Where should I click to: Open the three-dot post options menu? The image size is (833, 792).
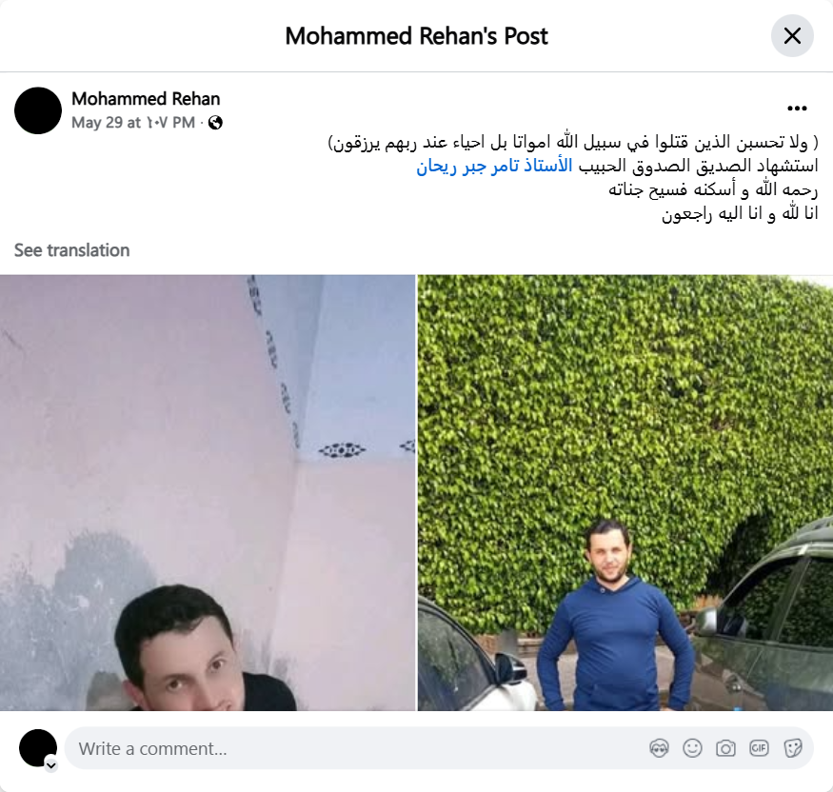[x=797, y=109]
